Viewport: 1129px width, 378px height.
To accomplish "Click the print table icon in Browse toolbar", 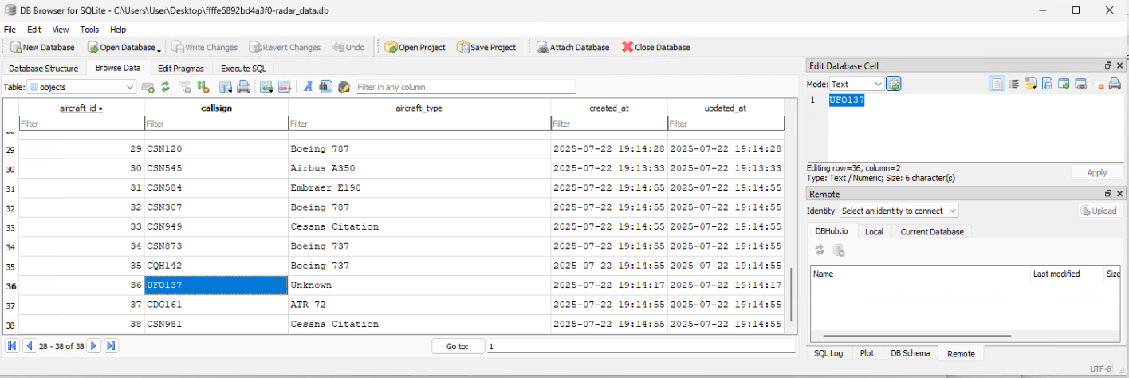I will click(244, 87).
